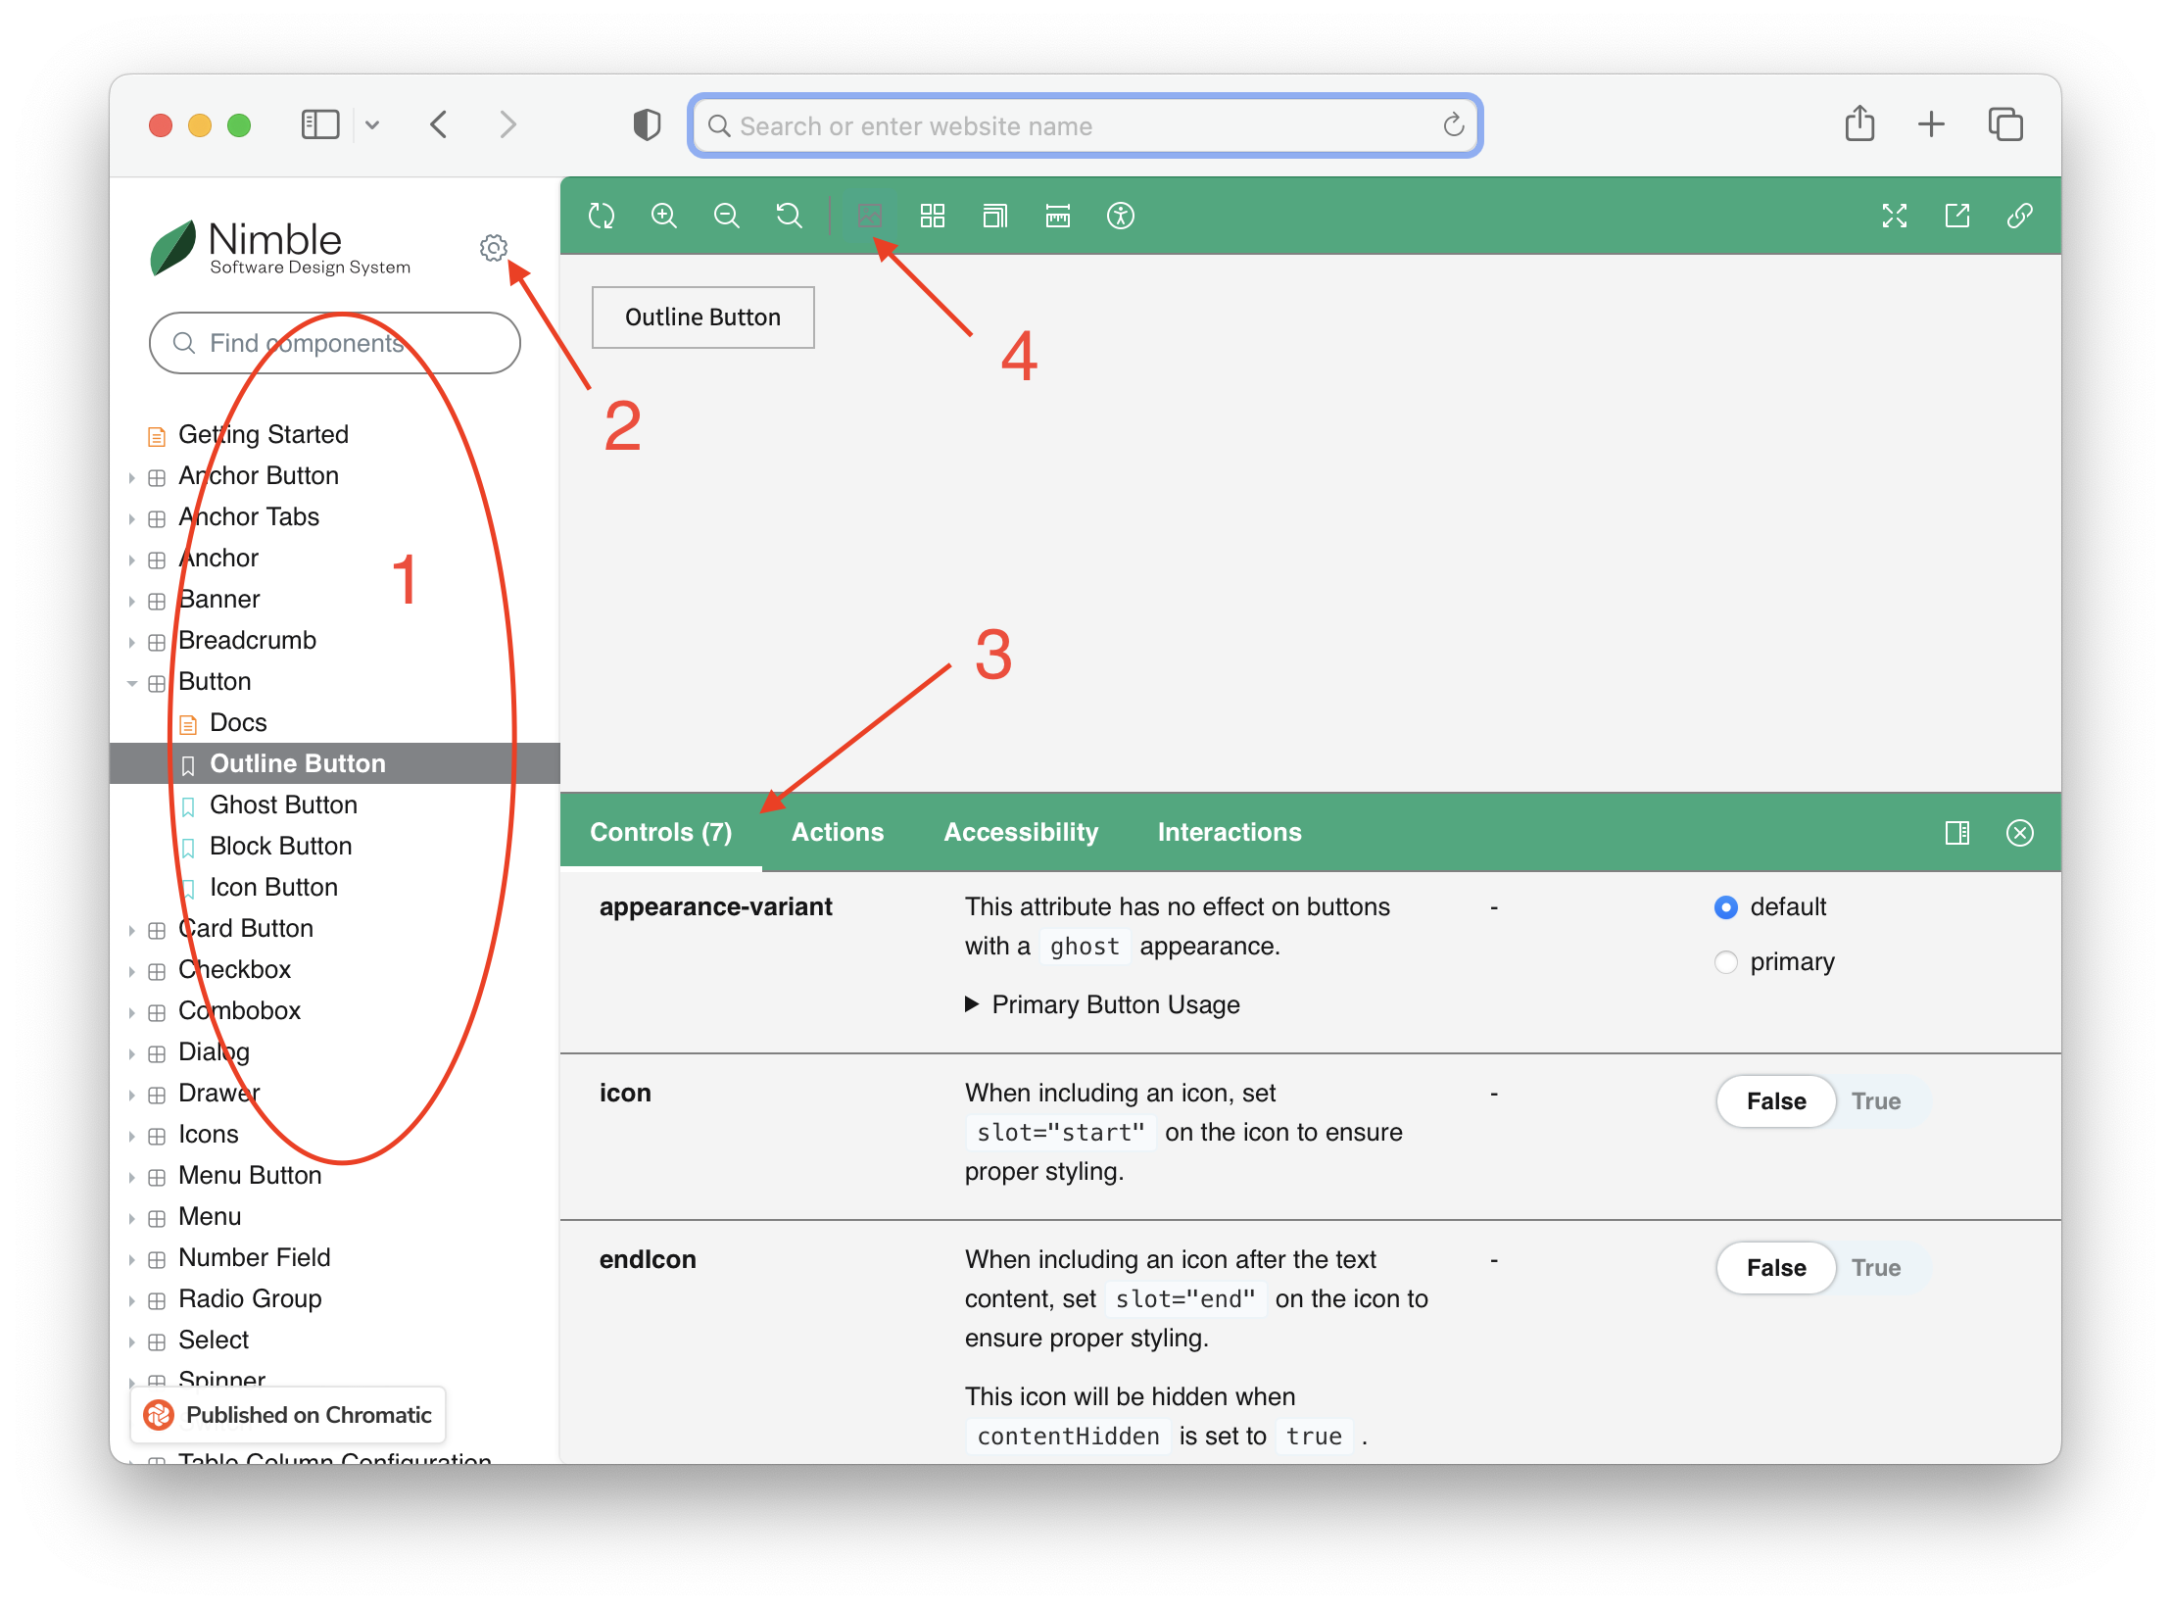Click the zoom out magnifier icon
This screenshot has height=1609, width=2171.
(x=726, y=216)
